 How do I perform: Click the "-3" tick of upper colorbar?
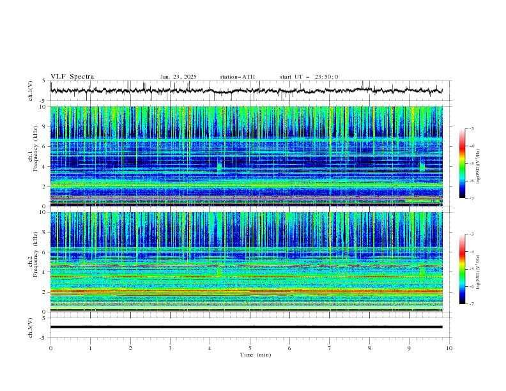coord(471,128)
